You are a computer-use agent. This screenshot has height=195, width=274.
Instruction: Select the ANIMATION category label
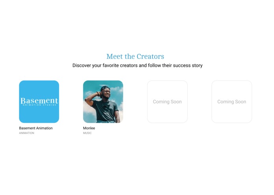coord(26,133)
